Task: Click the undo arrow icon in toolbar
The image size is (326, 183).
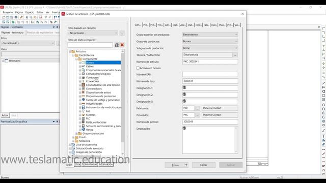Action: (x=55, y=17)
